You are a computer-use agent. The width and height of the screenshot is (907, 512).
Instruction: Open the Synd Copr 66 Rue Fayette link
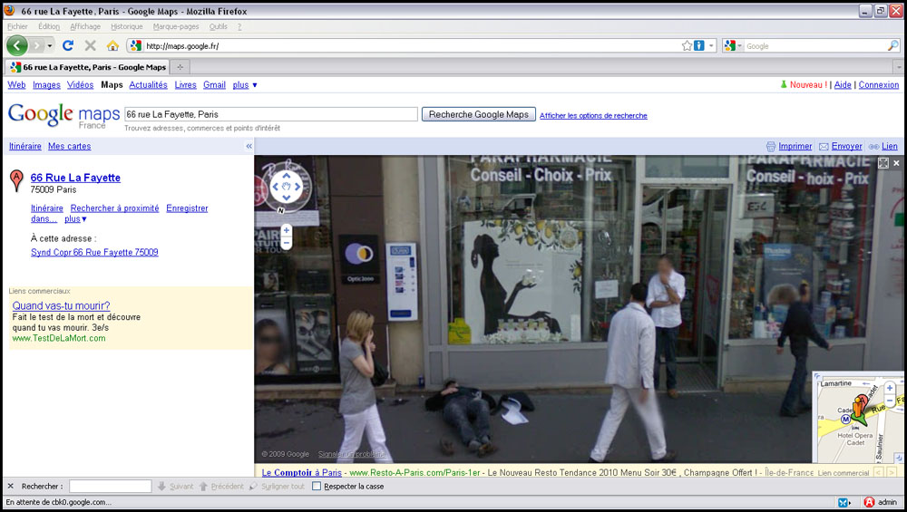(94, 252)
